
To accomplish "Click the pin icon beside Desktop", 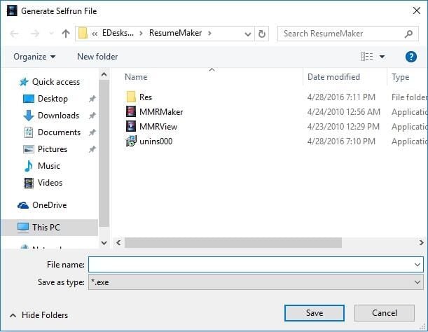I will tap(92, 99).
